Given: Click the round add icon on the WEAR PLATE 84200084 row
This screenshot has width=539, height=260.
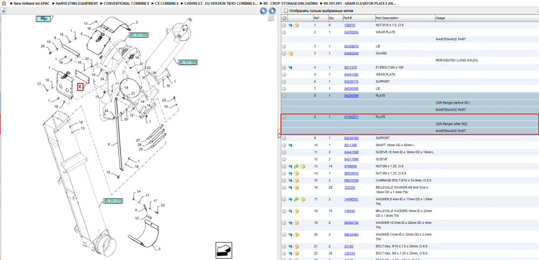Looking at the screenshot, I should coord(284,32).
